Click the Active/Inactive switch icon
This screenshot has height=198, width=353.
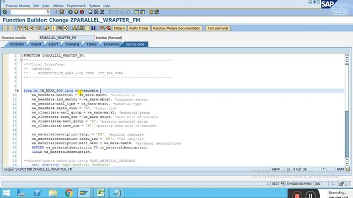coord(26,28)
